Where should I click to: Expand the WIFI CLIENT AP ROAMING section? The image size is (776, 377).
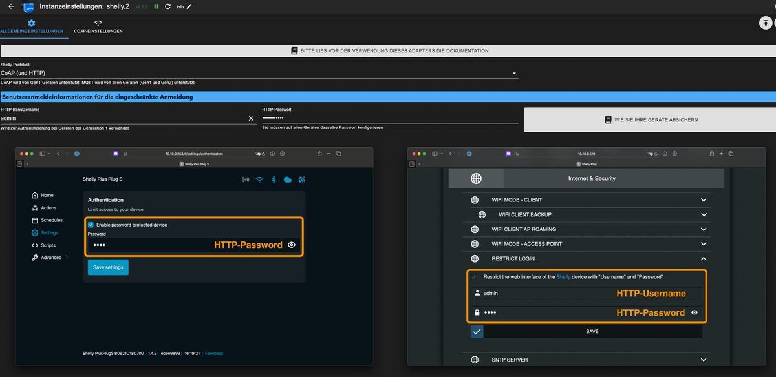coord(587,229)
